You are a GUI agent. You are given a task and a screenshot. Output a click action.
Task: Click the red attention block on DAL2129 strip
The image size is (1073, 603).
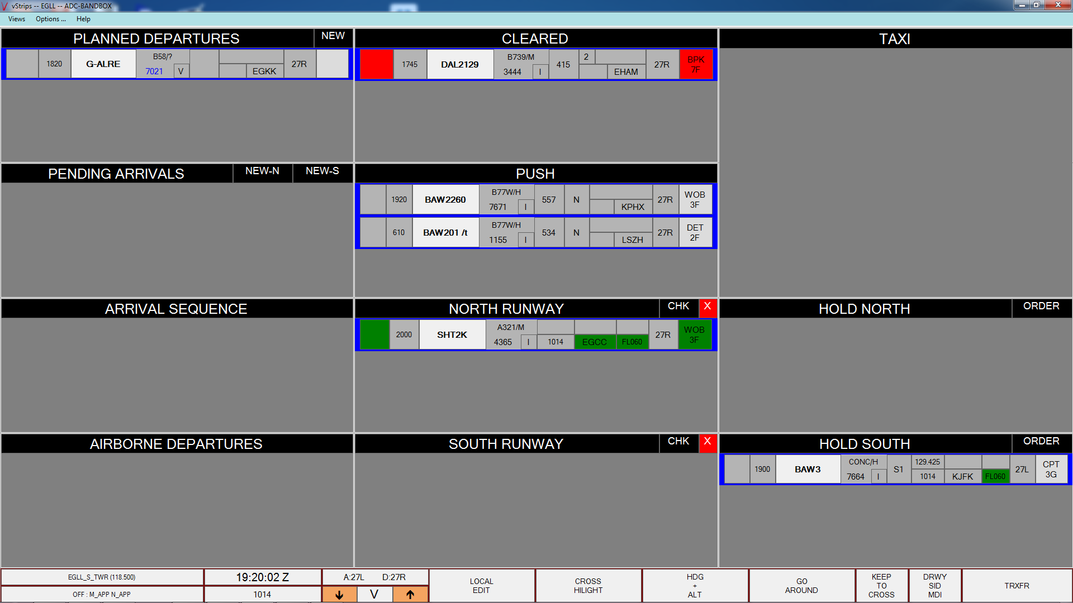tap(376, 64)
